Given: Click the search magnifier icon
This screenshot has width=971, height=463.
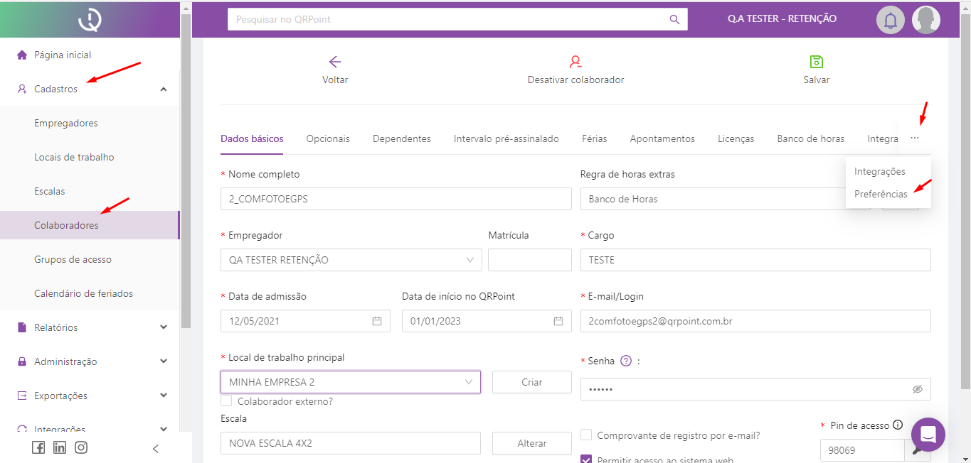Looking at the screenshot, I should click(674, 19).
